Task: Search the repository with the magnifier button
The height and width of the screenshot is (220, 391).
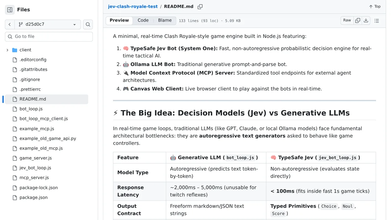Action: click(88, 24)
